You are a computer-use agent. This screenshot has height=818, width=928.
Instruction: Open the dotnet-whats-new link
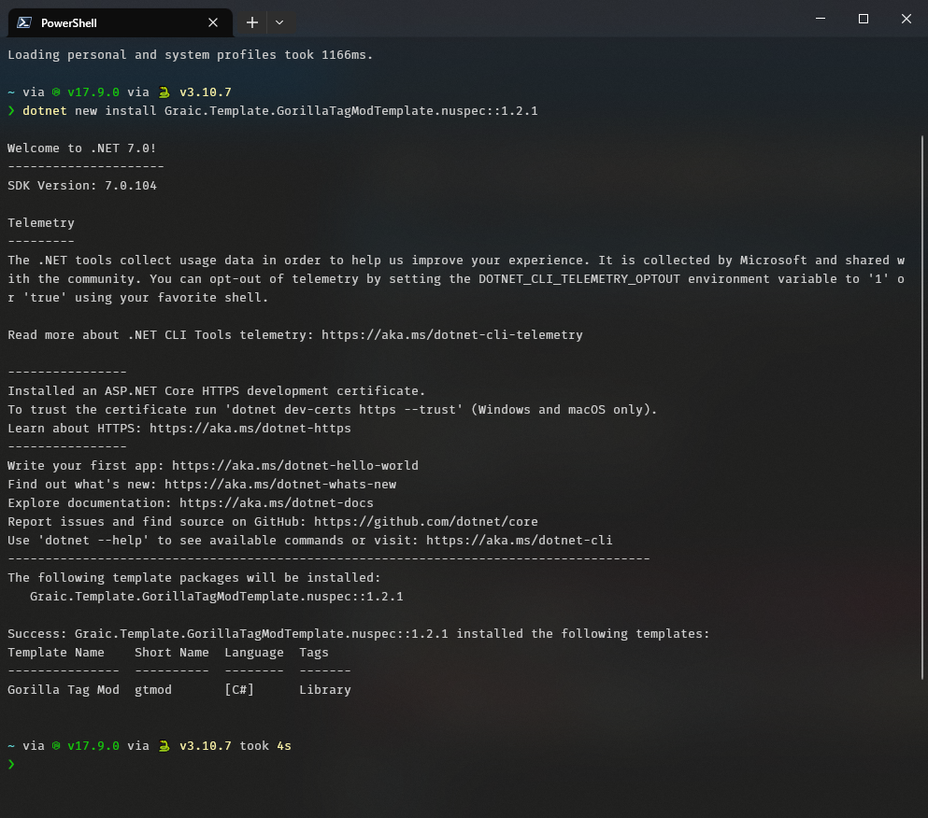[x=279, y=485]
